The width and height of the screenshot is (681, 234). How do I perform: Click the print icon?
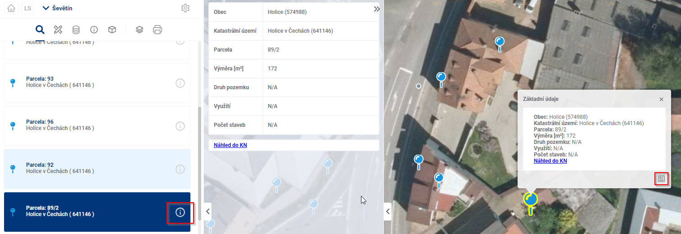tap(158, 30)
